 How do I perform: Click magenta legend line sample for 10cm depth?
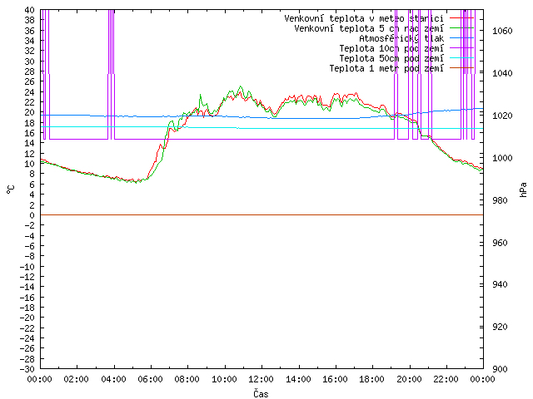tap(461, 48)
